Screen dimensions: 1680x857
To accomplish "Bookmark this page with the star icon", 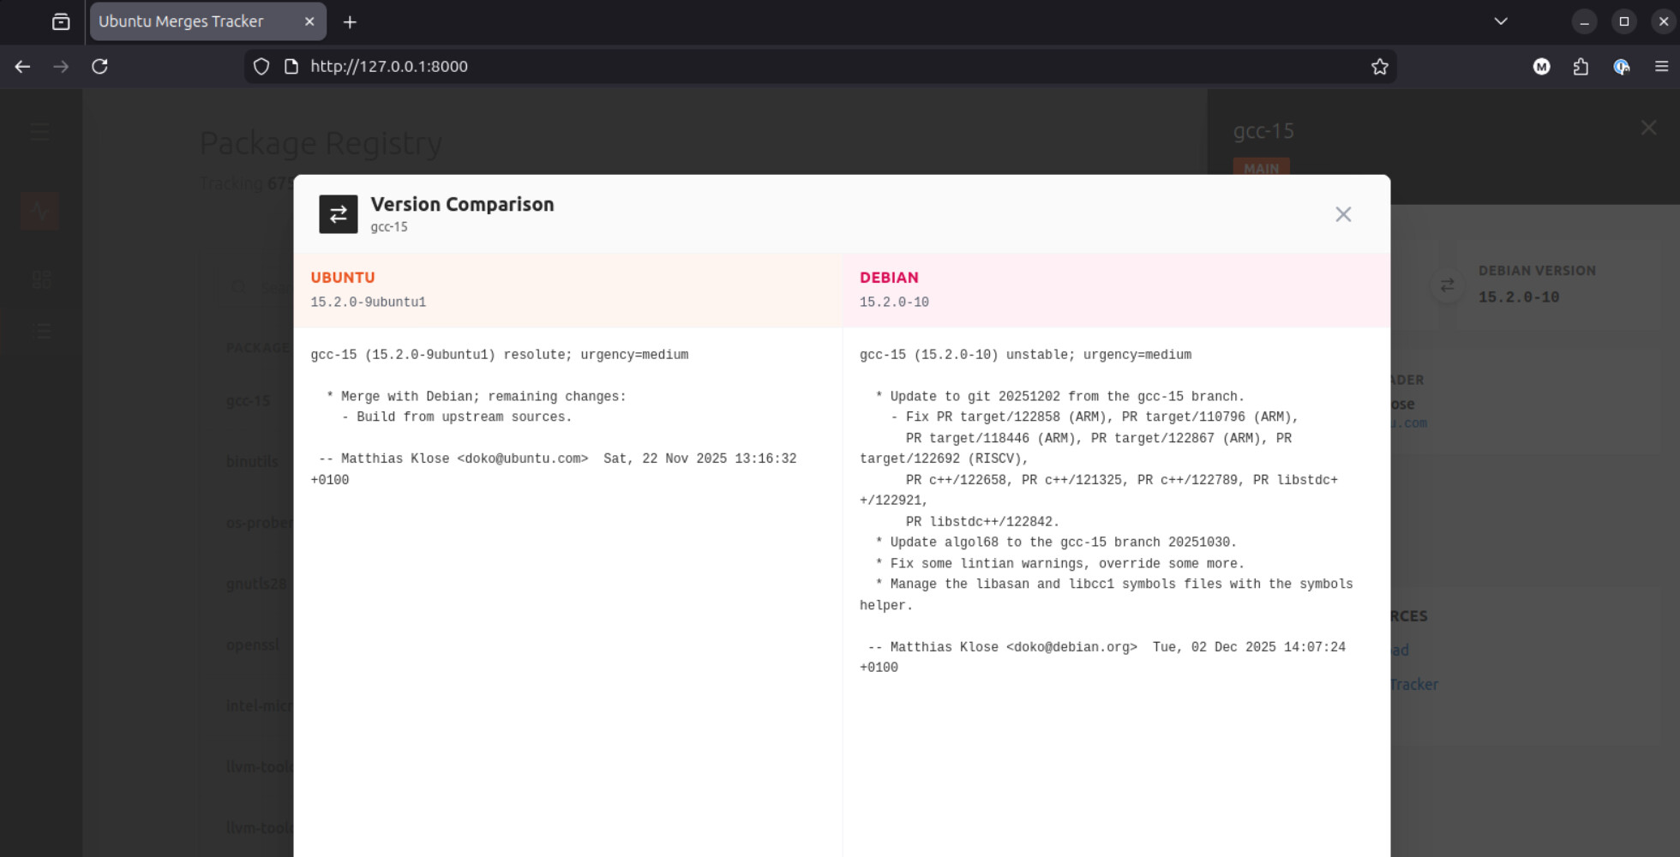I will (x=1379, y=67).
